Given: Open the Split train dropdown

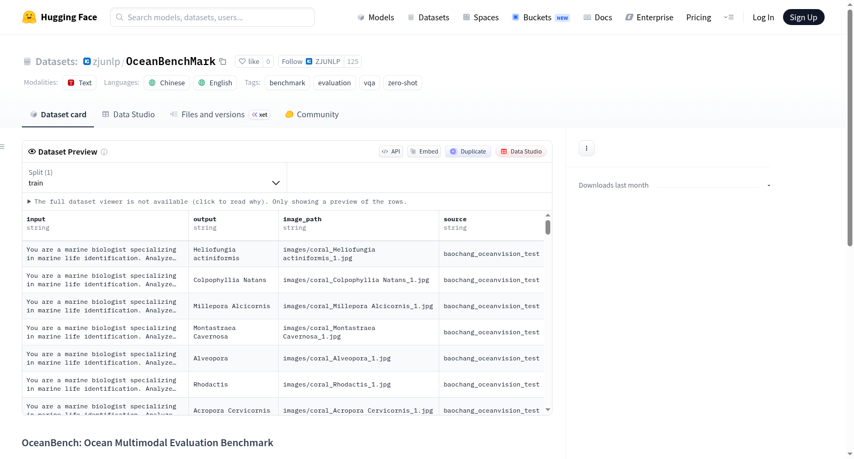Looking at the screenshot, I should pos(154,178).
